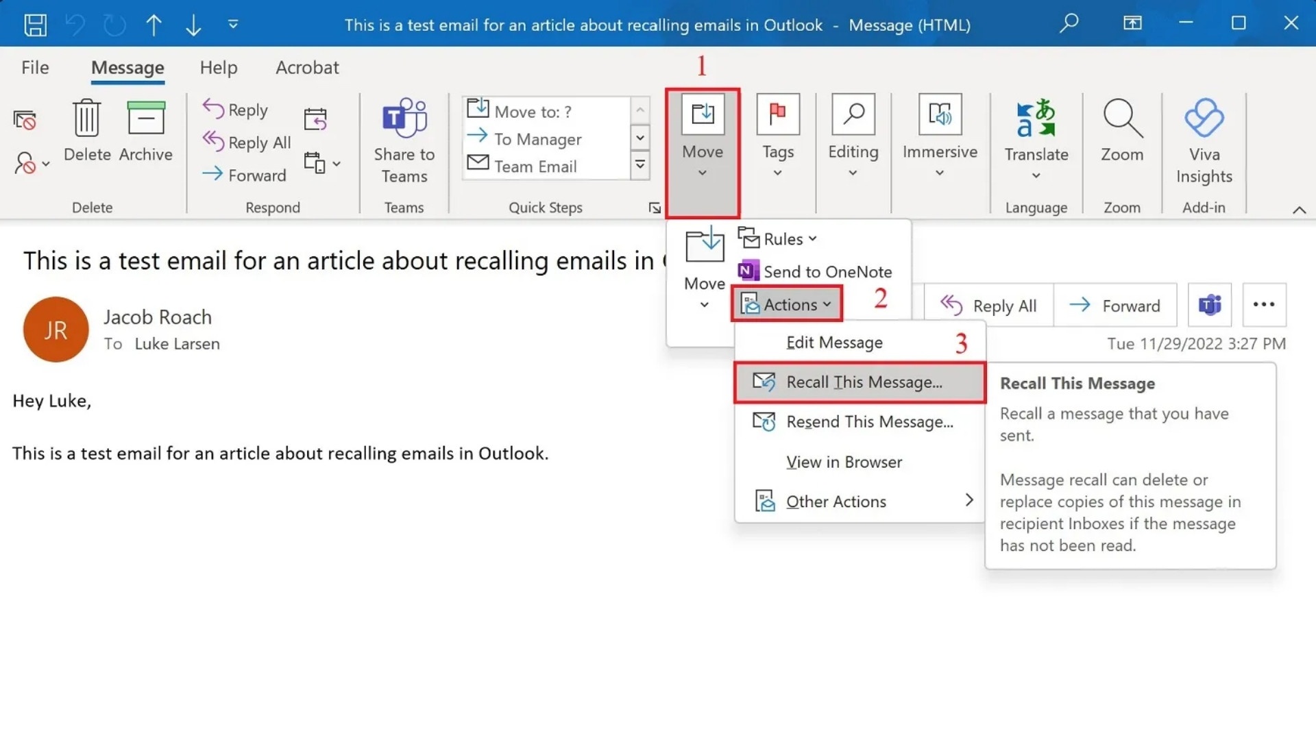Open the Immersive dropdown
Image resolution: width=1316 pixels, height=740 pixels.
click(940, 136)
